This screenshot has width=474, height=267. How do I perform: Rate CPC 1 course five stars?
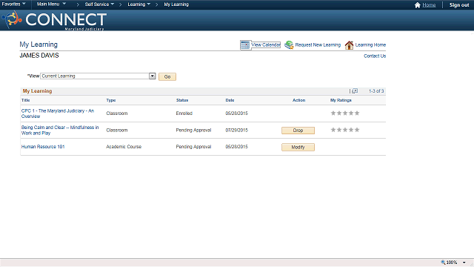pos(357,113)
